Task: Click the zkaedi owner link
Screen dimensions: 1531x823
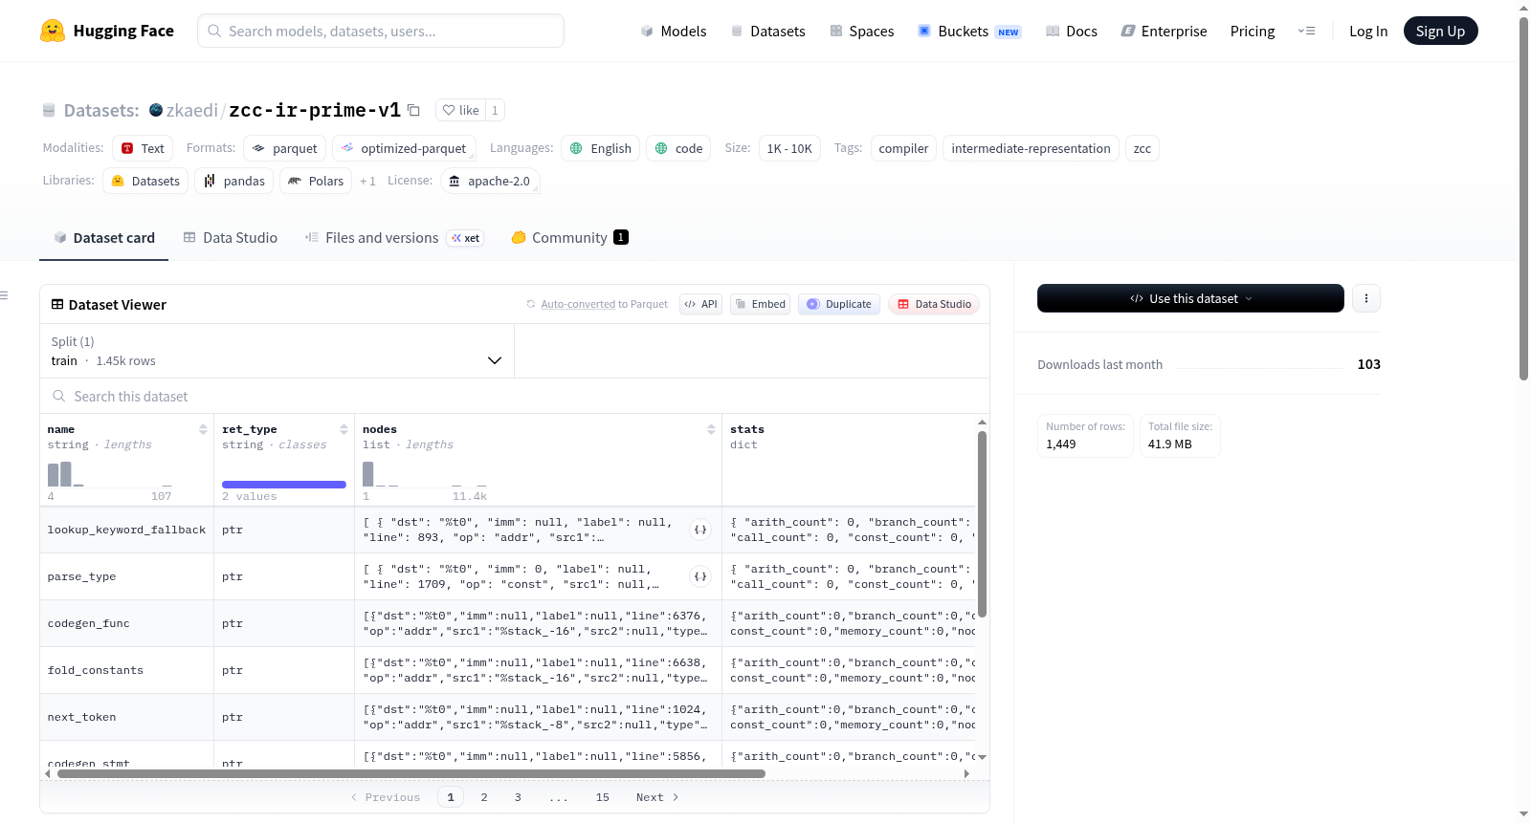Action: 192,110
